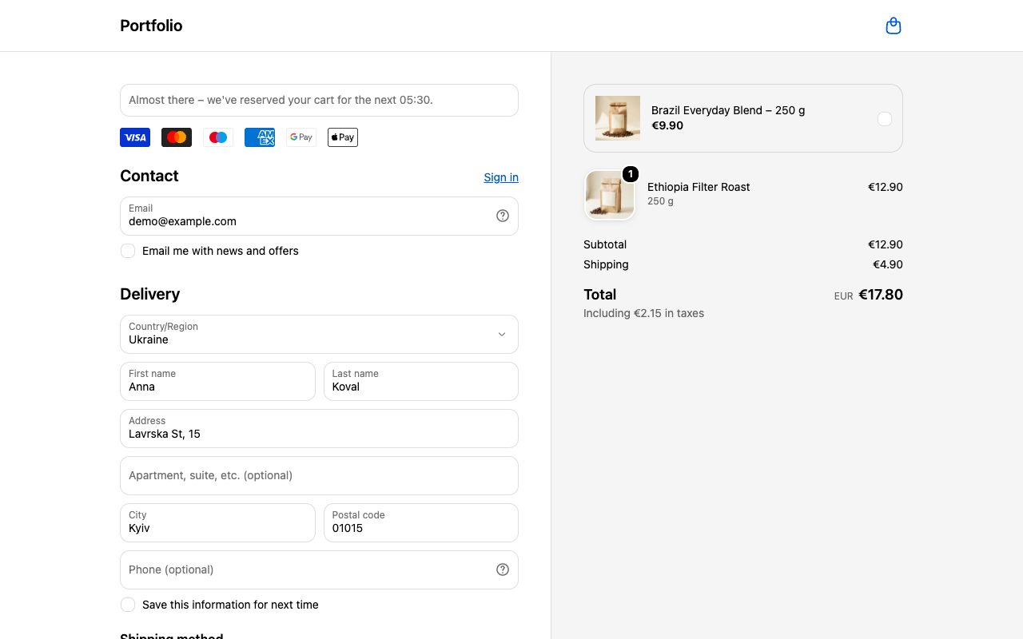
Task: Click the Brazil Everyday Blend – 250 g title
Action: click(728, 110)
